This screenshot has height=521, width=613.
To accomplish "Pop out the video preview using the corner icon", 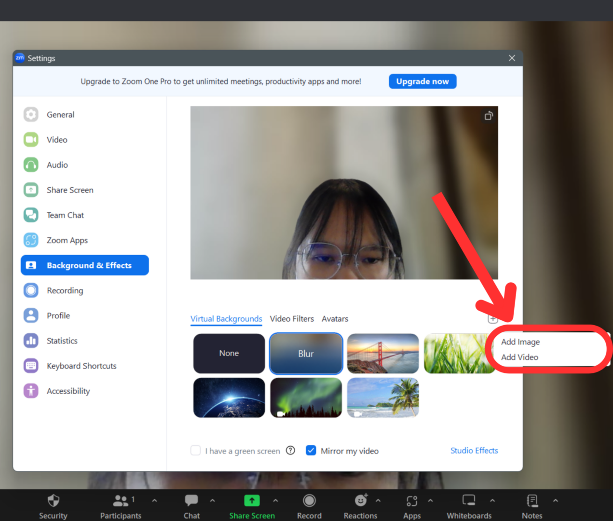I will pyautogui.click(x=489, y=116).
